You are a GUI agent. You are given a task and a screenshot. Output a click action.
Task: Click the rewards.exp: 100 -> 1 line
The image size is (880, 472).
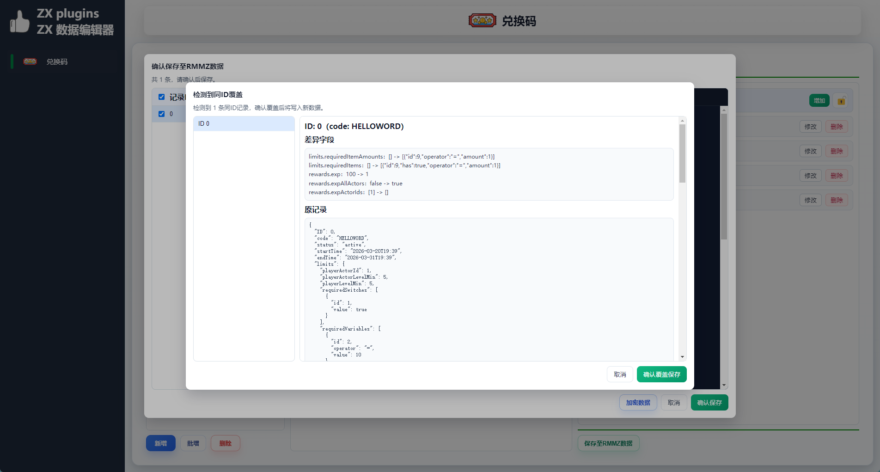tap(339, 174)
